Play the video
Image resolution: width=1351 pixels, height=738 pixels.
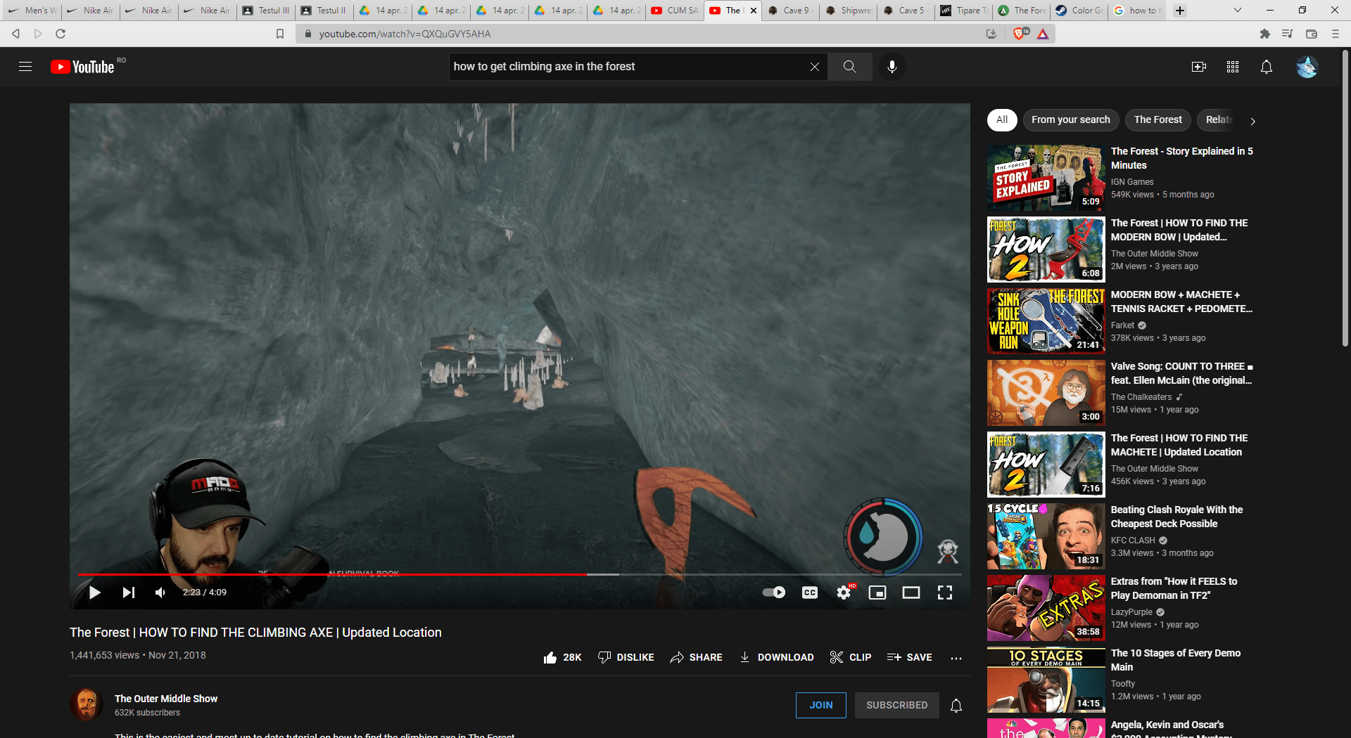pyautogui.click(x=94, y=593)
